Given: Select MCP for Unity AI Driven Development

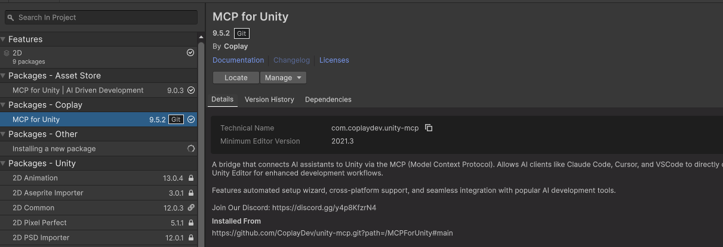Looking at the screenshot, I should 99,90.
